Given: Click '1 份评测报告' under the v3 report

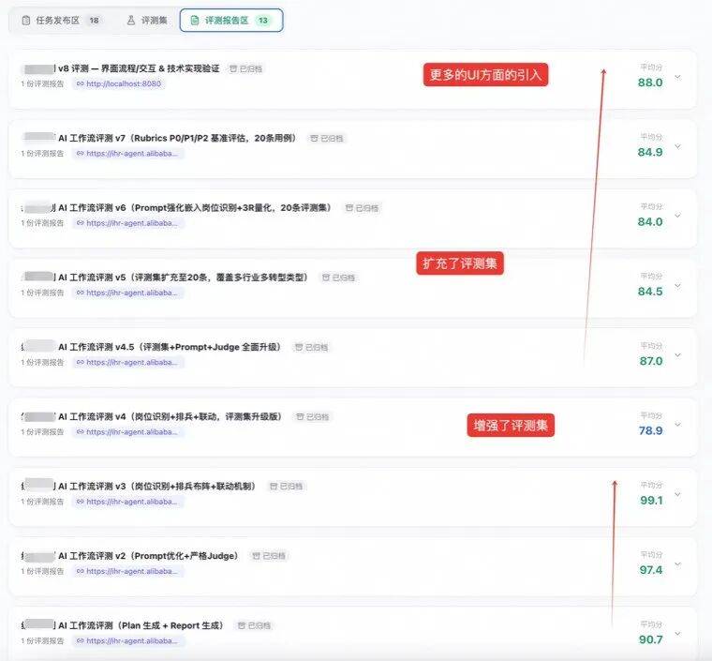Looking at the screenshot, I should click(x=42, y=502).
